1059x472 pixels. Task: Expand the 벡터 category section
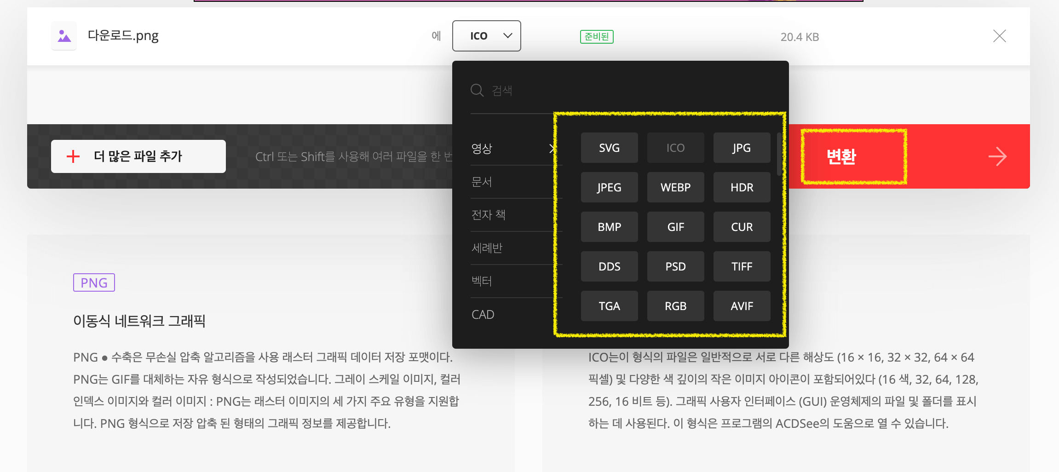click(x=481, y=281)
